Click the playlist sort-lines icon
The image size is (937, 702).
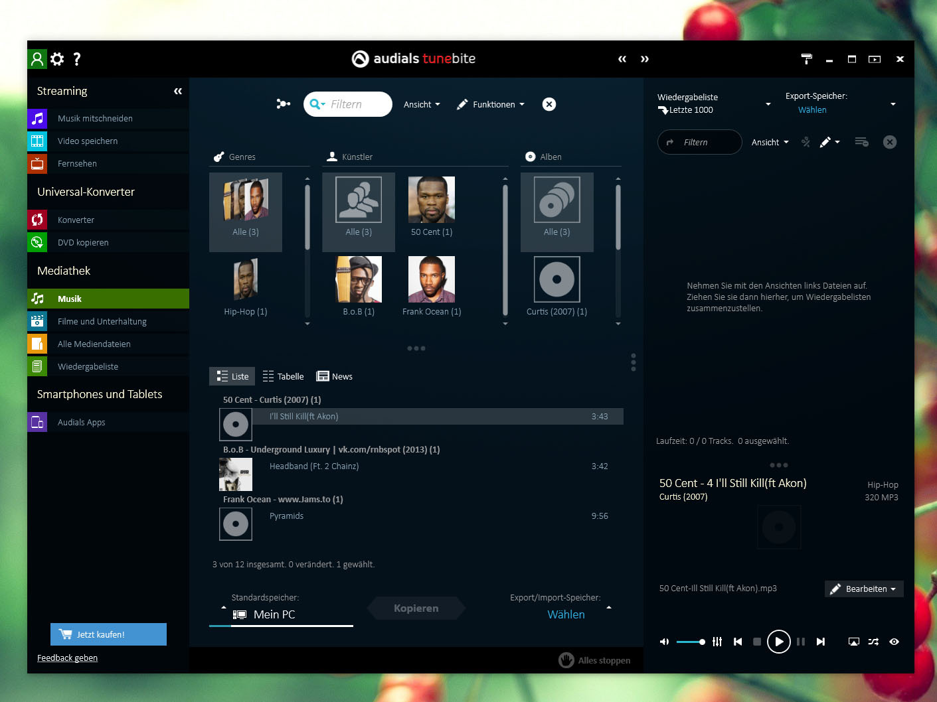point(861,142)
